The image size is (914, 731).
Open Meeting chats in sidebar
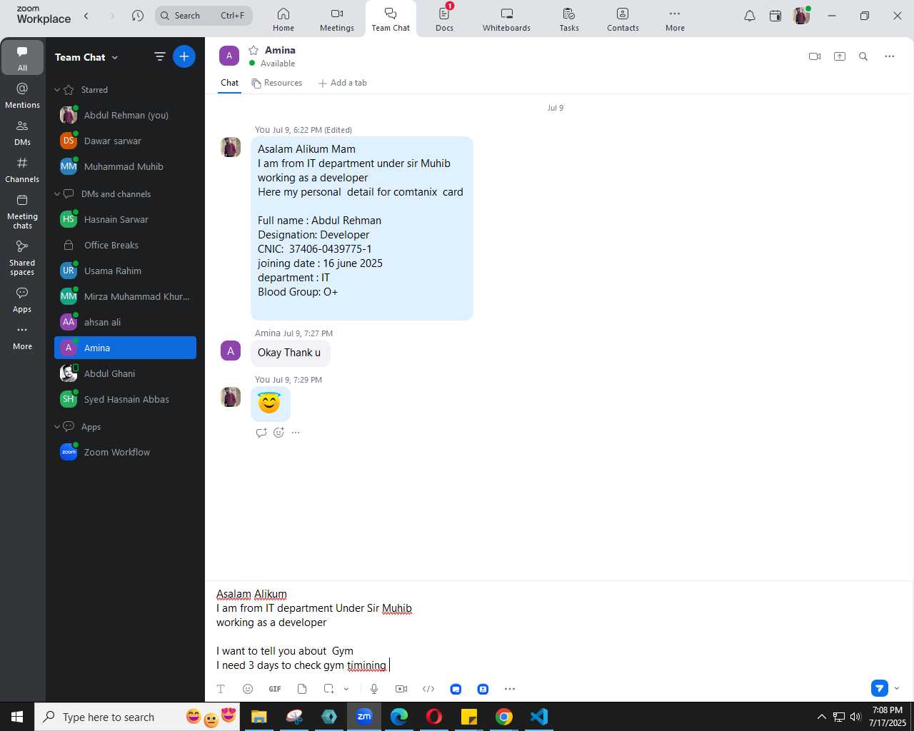(x=22, y=211)
